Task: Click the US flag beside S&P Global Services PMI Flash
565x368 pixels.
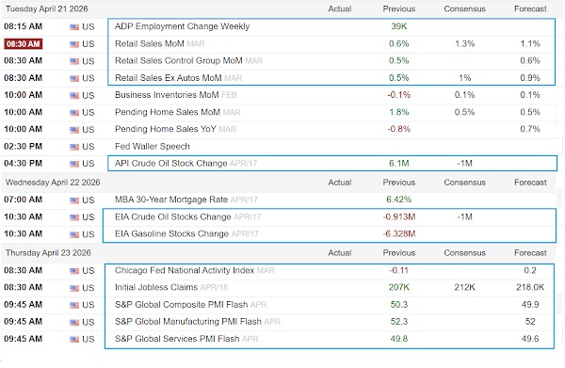Action: point(74,339)
